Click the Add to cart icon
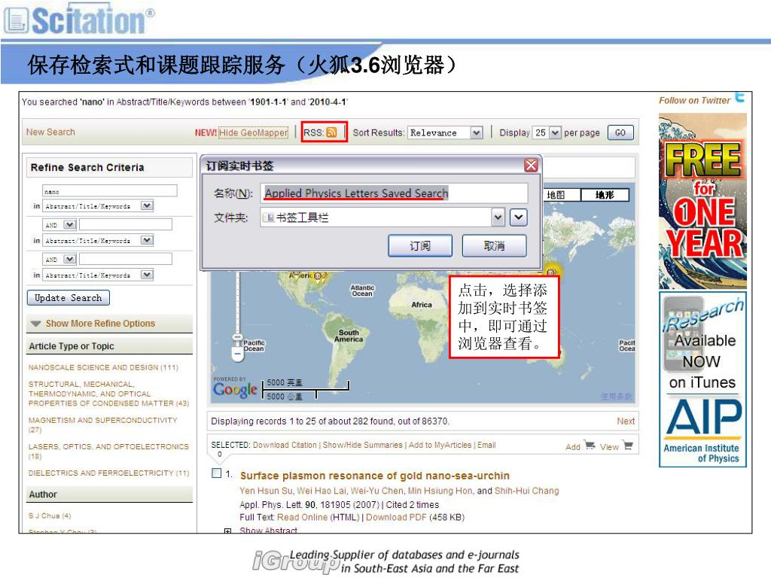Screen dimensions: 771x578 pos(590,446)
